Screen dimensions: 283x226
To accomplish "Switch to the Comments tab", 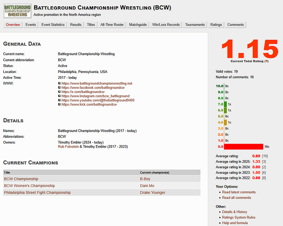I will coord(235,25).
